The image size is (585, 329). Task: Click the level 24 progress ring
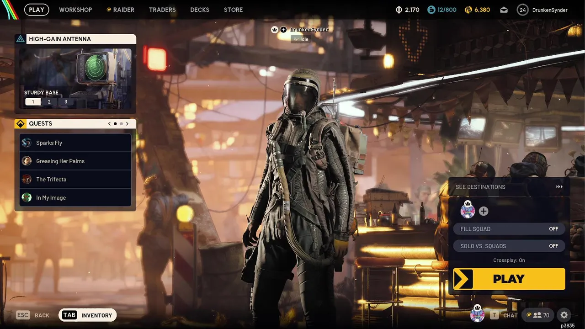523,10
